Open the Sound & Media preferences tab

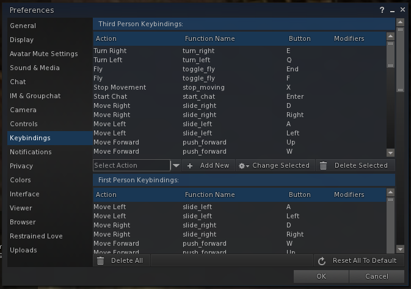(35, 68)
